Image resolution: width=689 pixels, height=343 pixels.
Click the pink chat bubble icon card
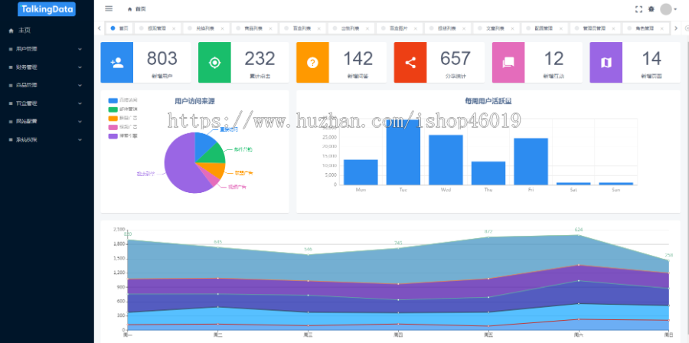508,62
